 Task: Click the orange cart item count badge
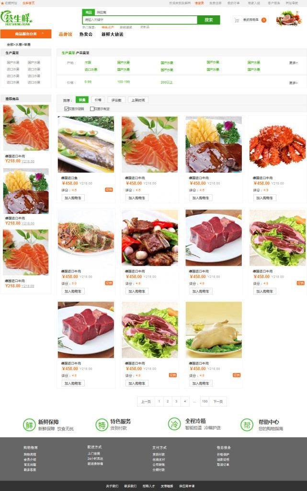264,20
